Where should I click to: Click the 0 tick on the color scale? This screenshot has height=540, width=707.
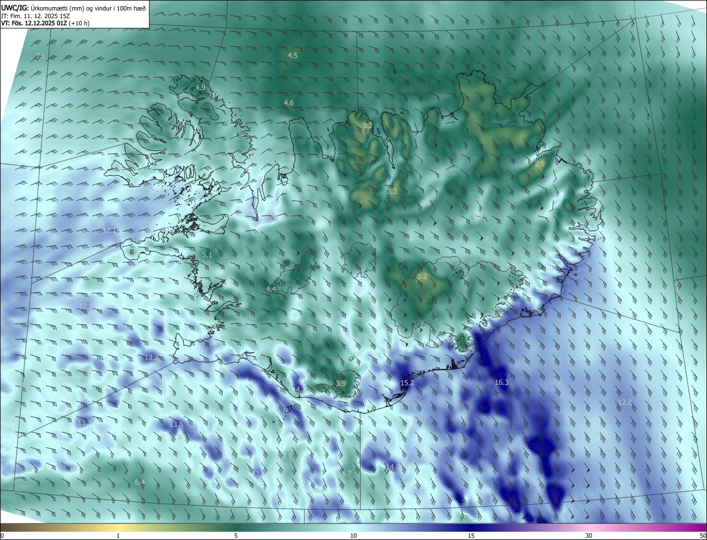coord(2,536)
